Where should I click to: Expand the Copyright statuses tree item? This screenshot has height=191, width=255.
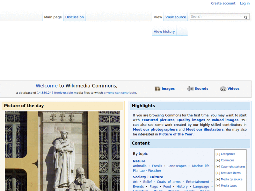(x=218, y=166)
